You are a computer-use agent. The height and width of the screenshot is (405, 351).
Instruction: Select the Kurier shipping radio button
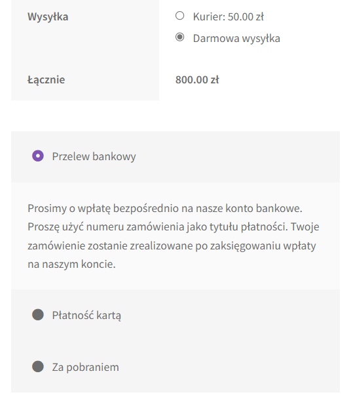[179, 16]
